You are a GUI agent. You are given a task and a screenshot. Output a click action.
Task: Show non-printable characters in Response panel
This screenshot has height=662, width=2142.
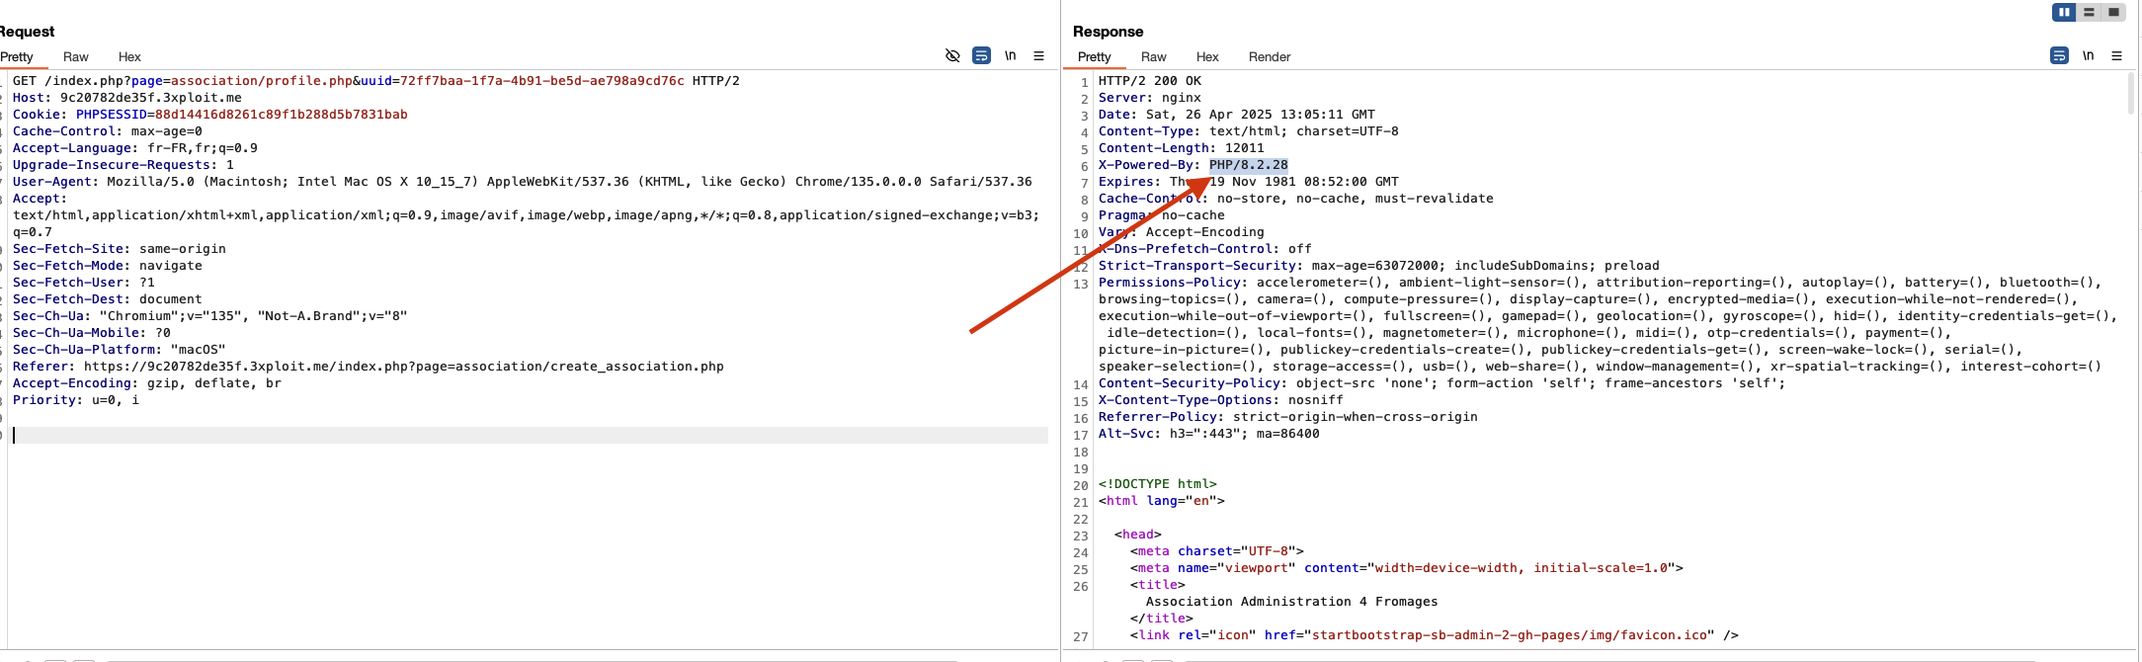coord(2088,56)
